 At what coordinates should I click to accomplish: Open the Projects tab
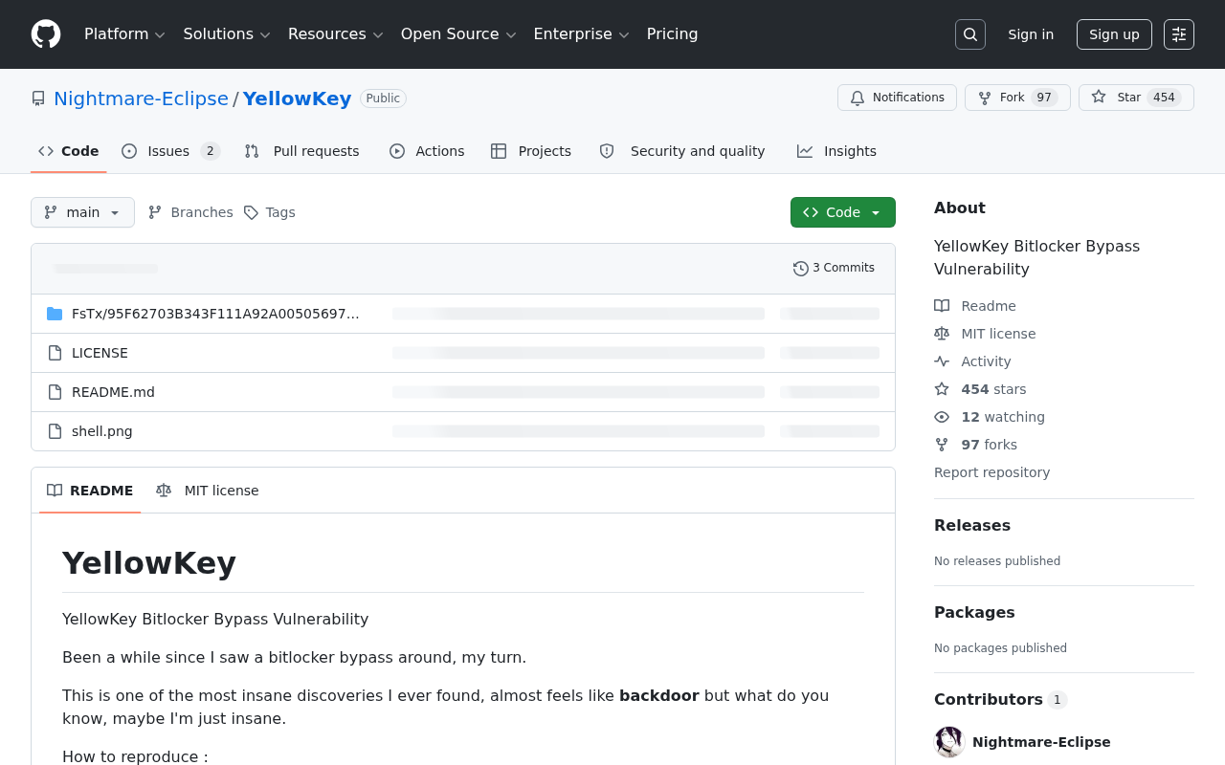point(531,151)
